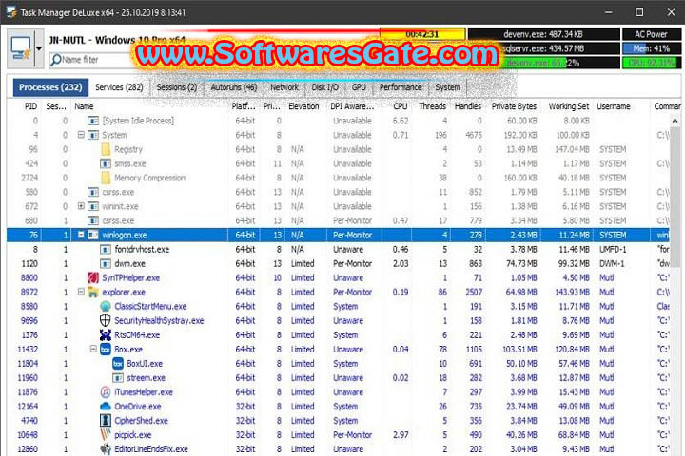The width and height of the screenshot is (685, 456).
Task: Click the AC Power status indicator
Action: point(652,34)
